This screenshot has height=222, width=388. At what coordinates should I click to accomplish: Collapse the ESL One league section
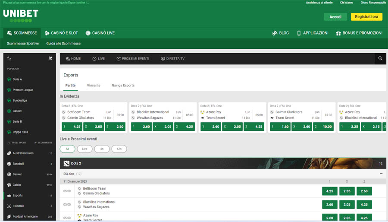coord(381,174)
